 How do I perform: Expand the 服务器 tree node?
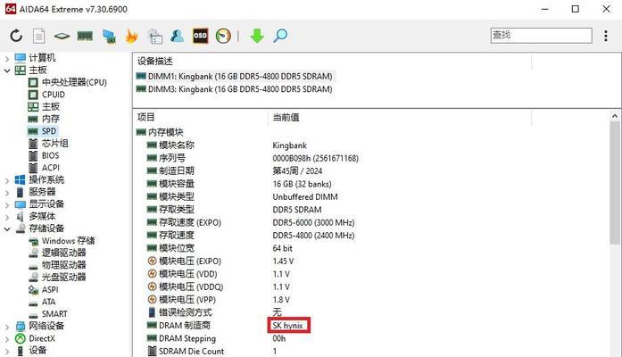click(x=7, y=193)
